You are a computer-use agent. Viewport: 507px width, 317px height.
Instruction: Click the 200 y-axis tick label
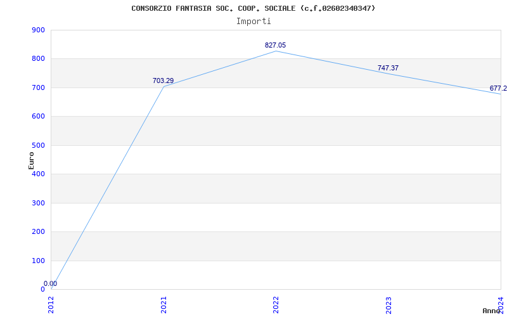tap(38, 232)
